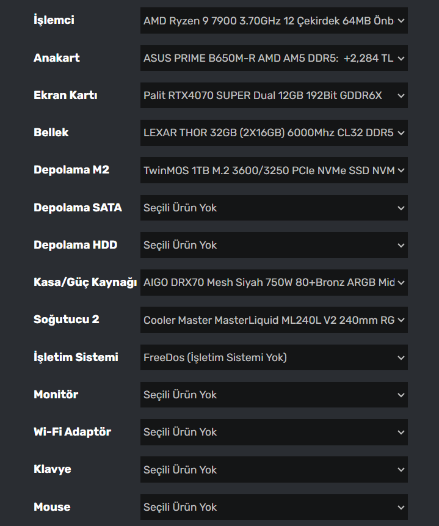Viewport: 439px width, 526px height.
Task: Select a product in the Mouse dropdown
Action: [274, 507]
